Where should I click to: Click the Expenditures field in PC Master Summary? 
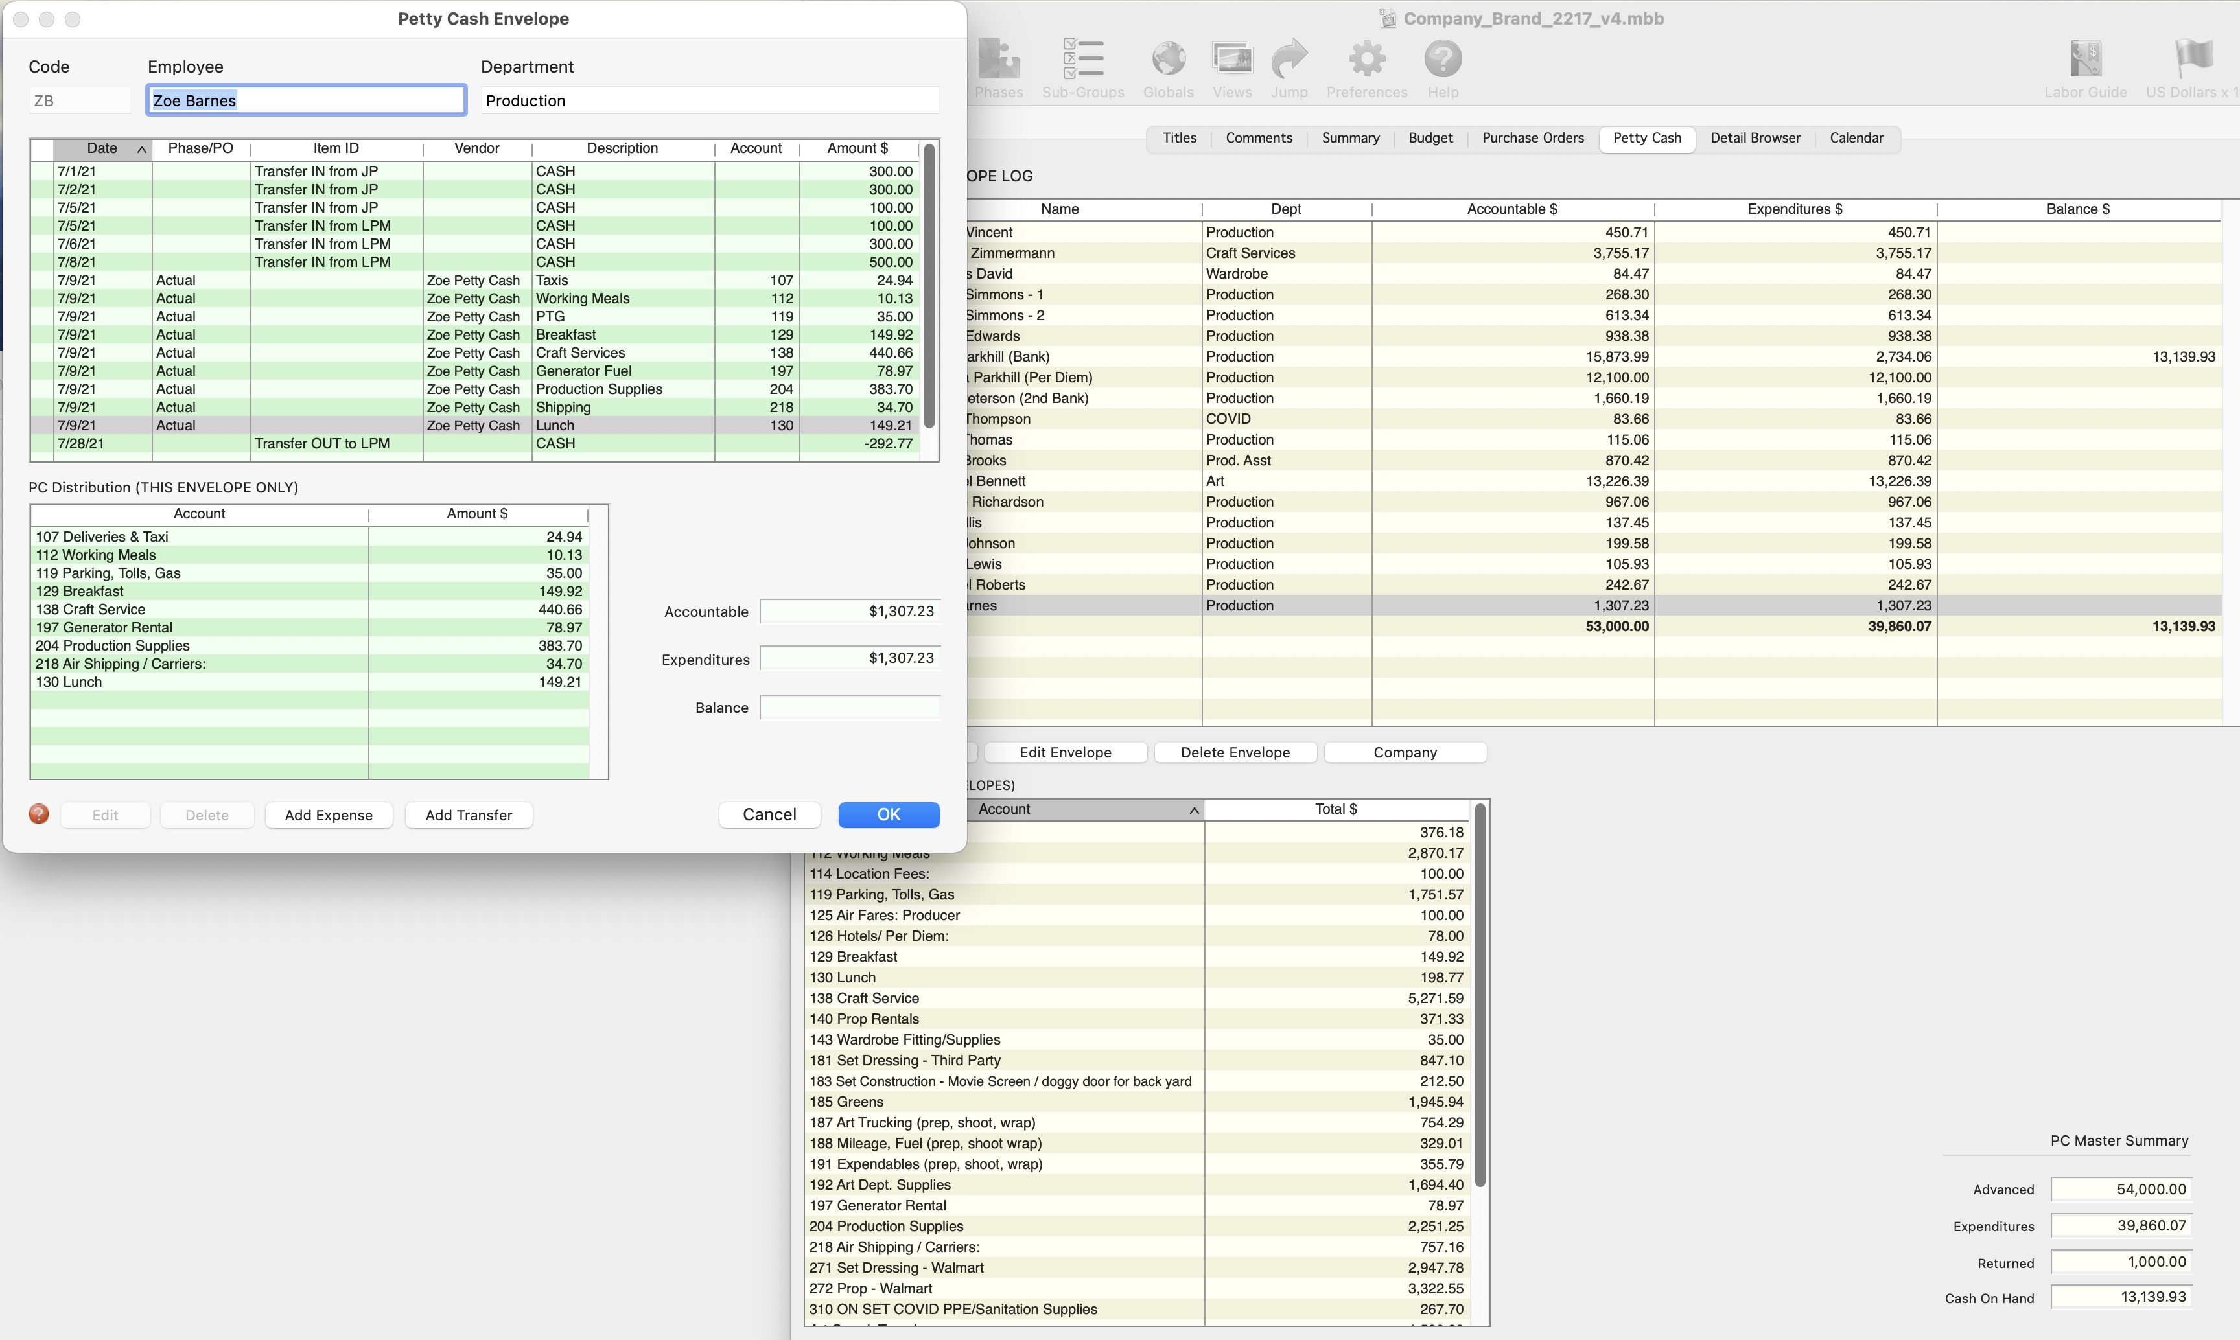(2121, 1225)
